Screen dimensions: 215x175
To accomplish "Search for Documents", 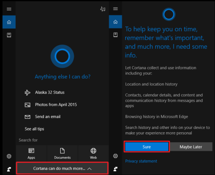I will tap(62, 153).
